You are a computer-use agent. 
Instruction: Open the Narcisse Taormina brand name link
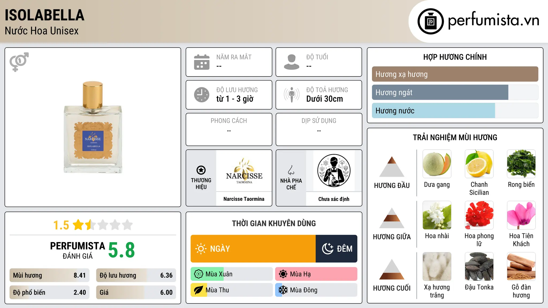tap(244, 199)
